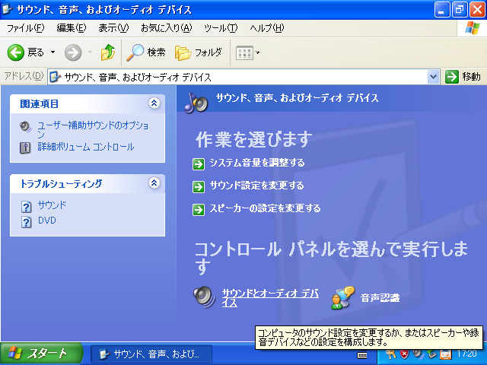Open the ファイル(F) menu
The image size is (487, 365).
pyautogui.click(x=25, y=28)
